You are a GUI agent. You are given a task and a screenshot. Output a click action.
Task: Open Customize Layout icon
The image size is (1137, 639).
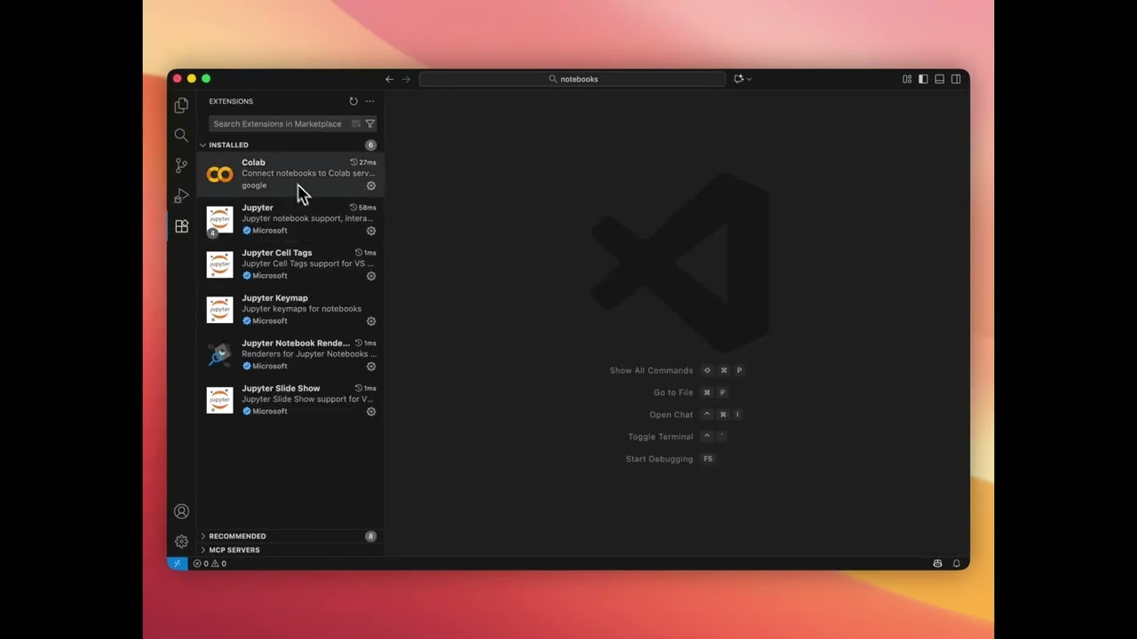point(907,79)
